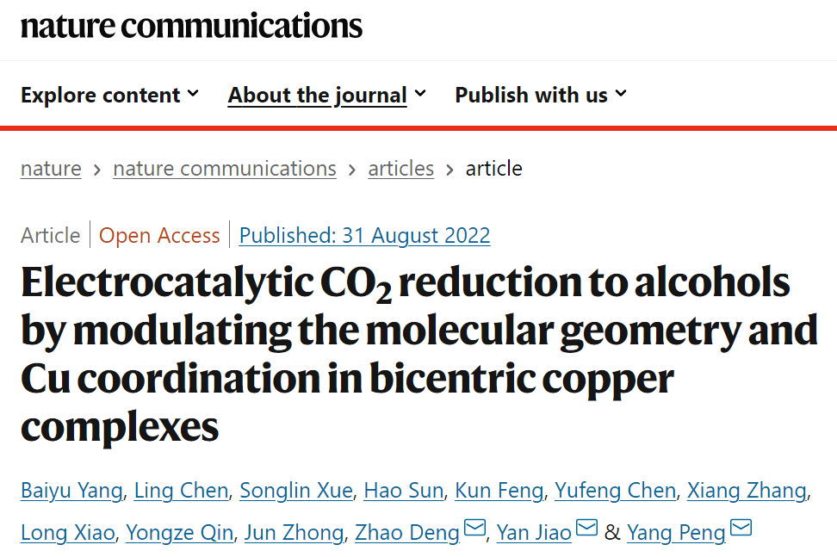Select author Songlin Xue
Viewport: 837px width, 557px height.
[x=296, y=491]
